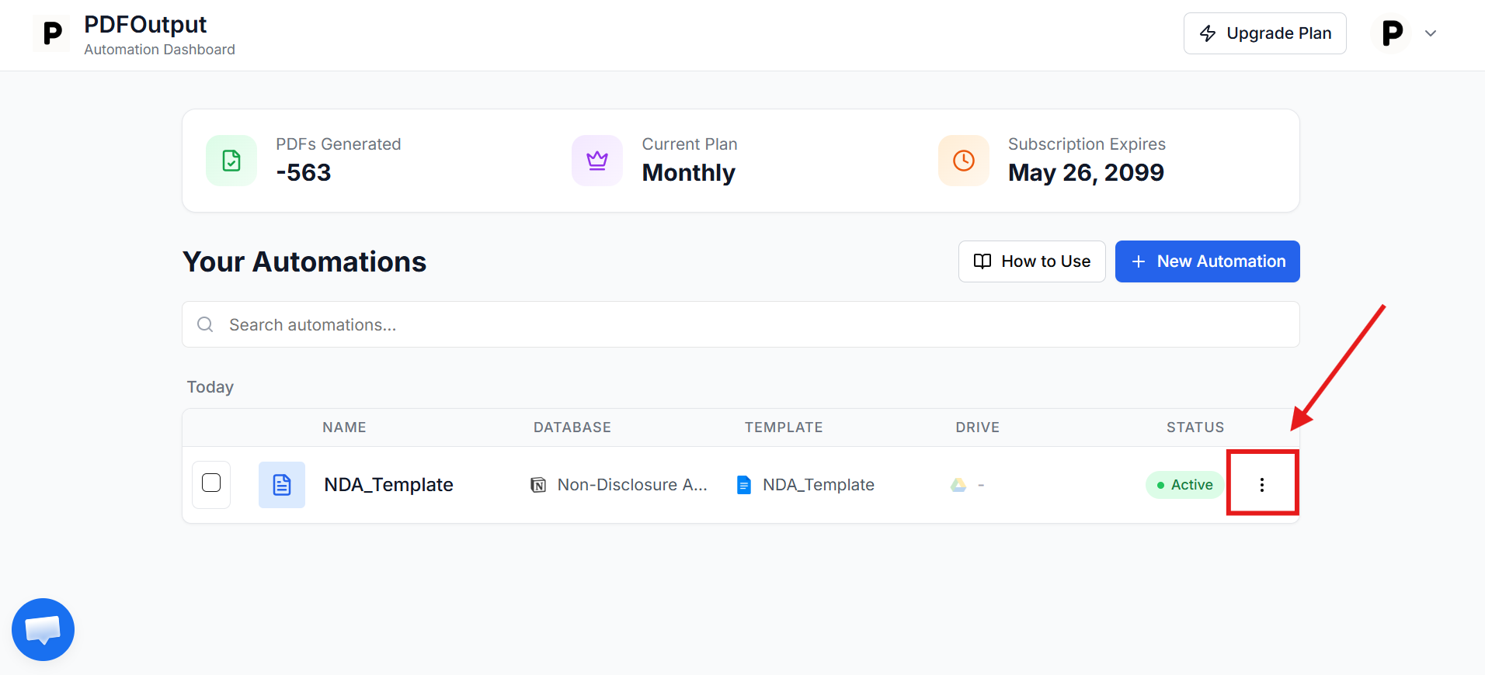Viewport: 1485px width, 675px height.
Task: Open the chat support bubble
Action: click(x=43, y=629)
